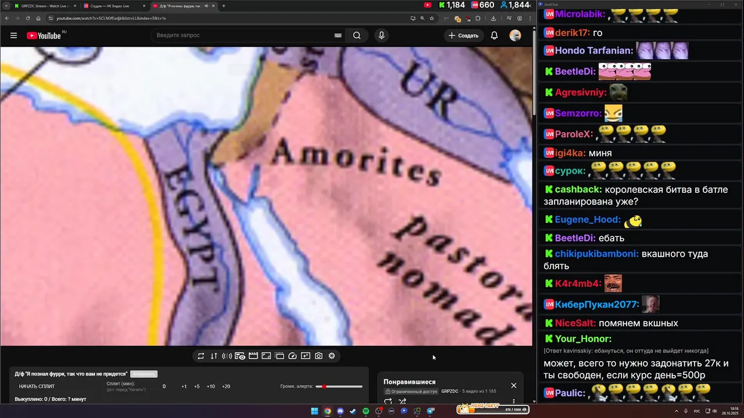This screenshot has height=418, width=744.
Task: Toggle the loop icon in the player toolbar
Action: (x=201, y=356)
